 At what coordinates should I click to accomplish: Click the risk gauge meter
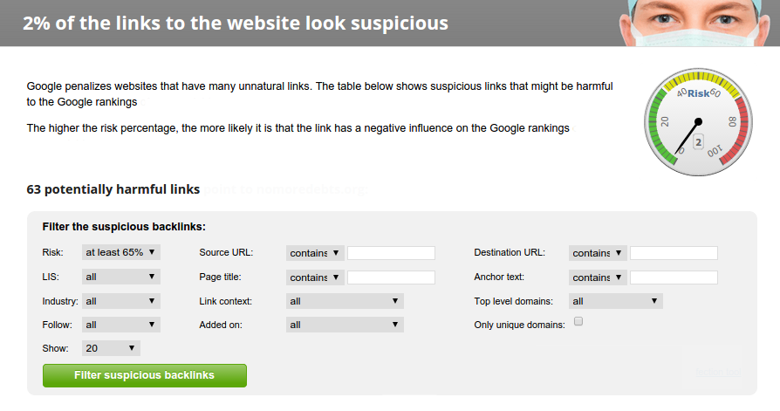(697, 122)
